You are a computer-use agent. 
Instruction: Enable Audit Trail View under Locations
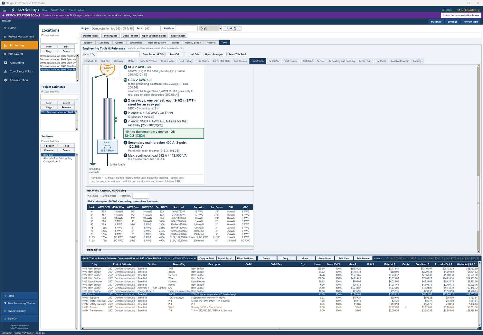[x=43, y=35]
